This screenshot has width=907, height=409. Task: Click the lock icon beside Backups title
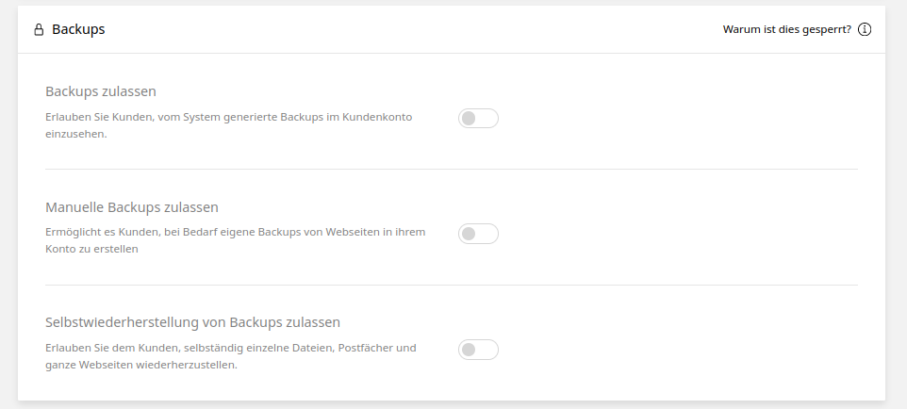(39, 30)
